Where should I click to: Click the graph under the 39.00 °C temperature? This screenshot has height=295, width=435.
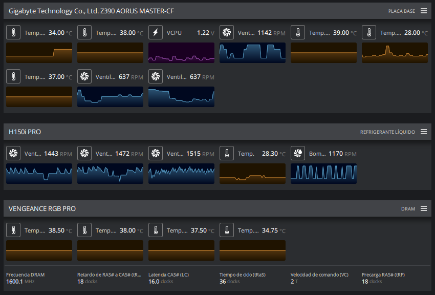[x=324, y=53]
